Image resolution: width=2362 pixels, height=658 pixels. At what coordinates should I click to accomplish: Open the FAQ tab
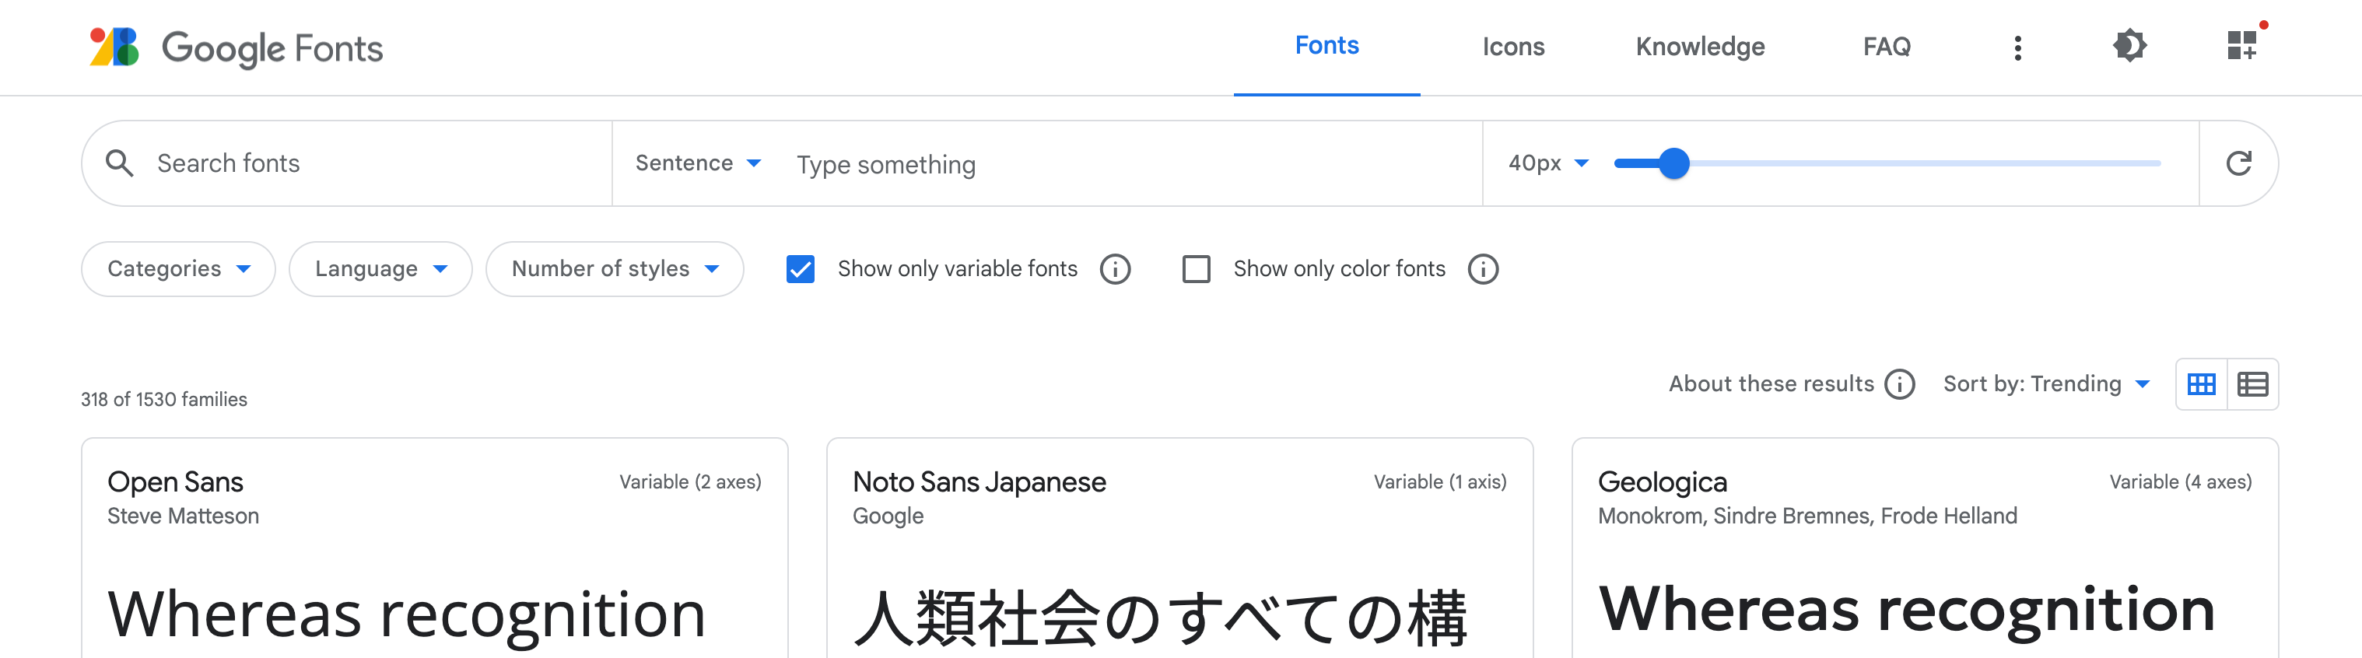tap(1886, 47)
